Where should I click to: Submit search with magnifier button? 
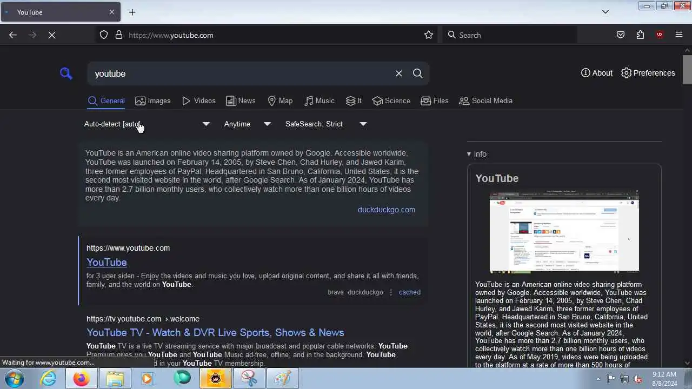(x=417, y=73)
